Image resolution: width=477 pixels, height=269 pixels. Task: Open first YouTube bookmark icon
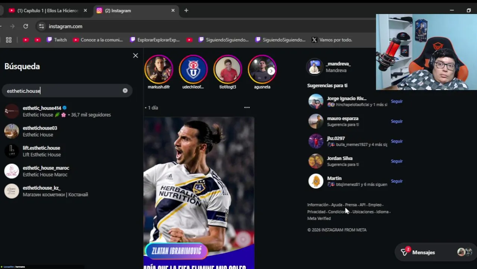click(x=26, y=40)
